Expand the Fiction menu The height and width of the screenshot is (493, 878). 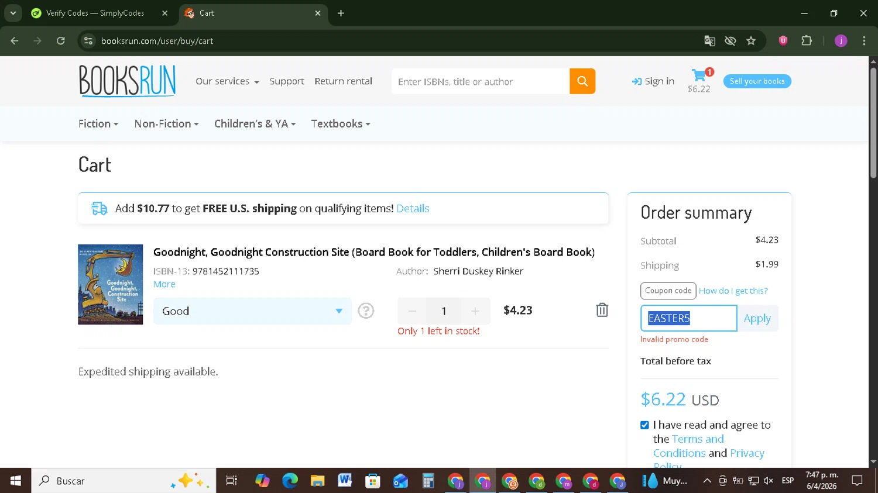pos(98,124)
